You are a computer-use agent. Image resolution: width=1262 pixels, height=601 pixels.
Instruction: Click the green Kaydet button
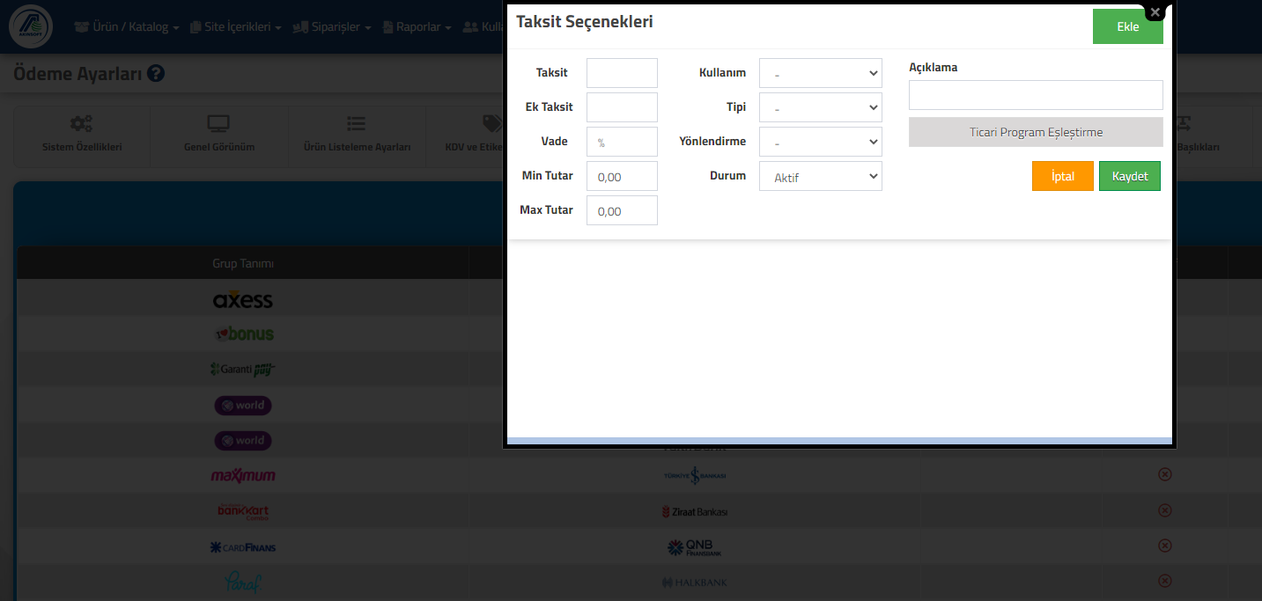point(1130,176)
